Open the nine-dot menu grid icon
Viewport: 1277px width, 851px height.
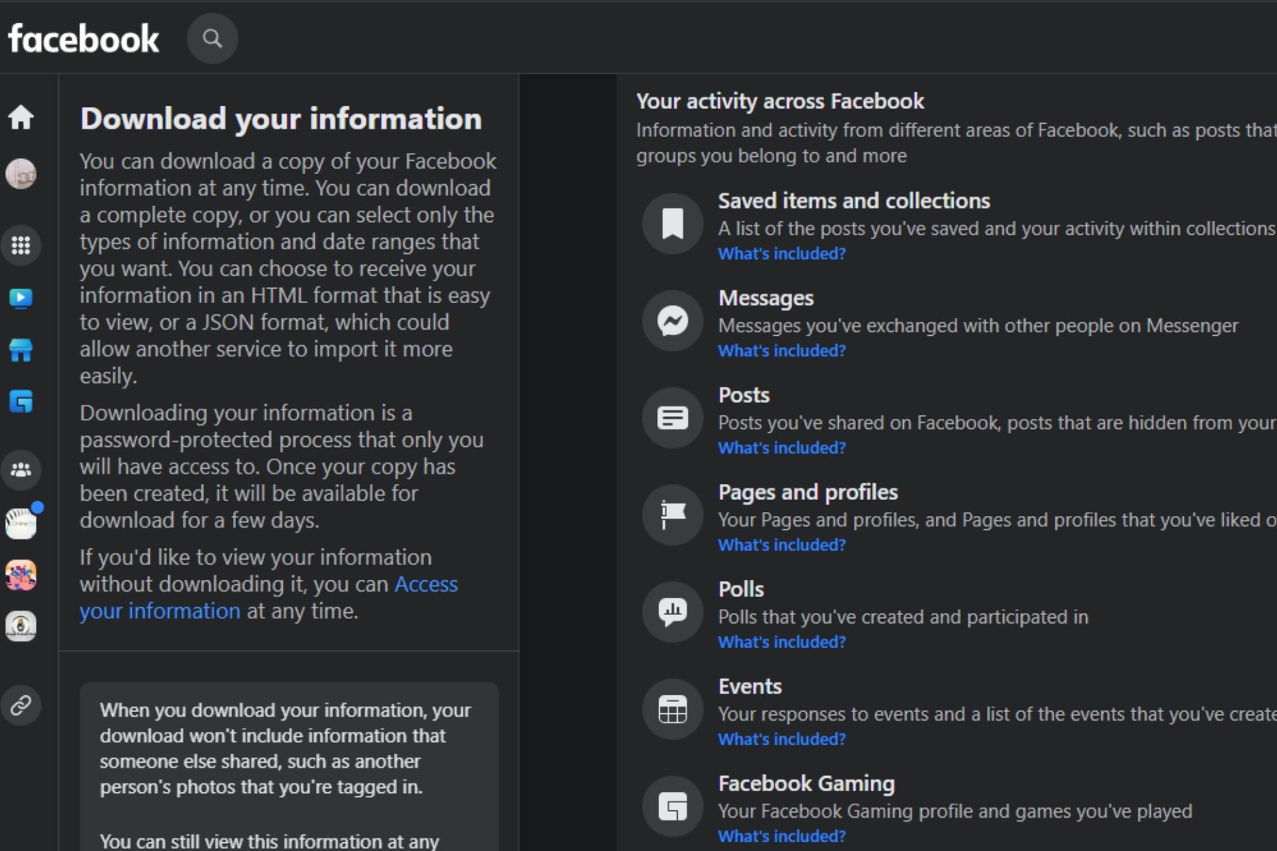coord(21,245)
